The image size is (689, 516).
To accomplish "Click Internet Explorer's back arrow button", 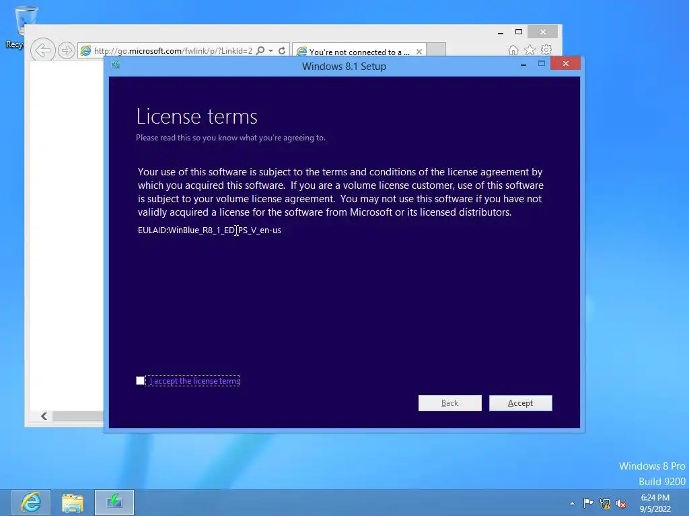I will pos(43,50).
